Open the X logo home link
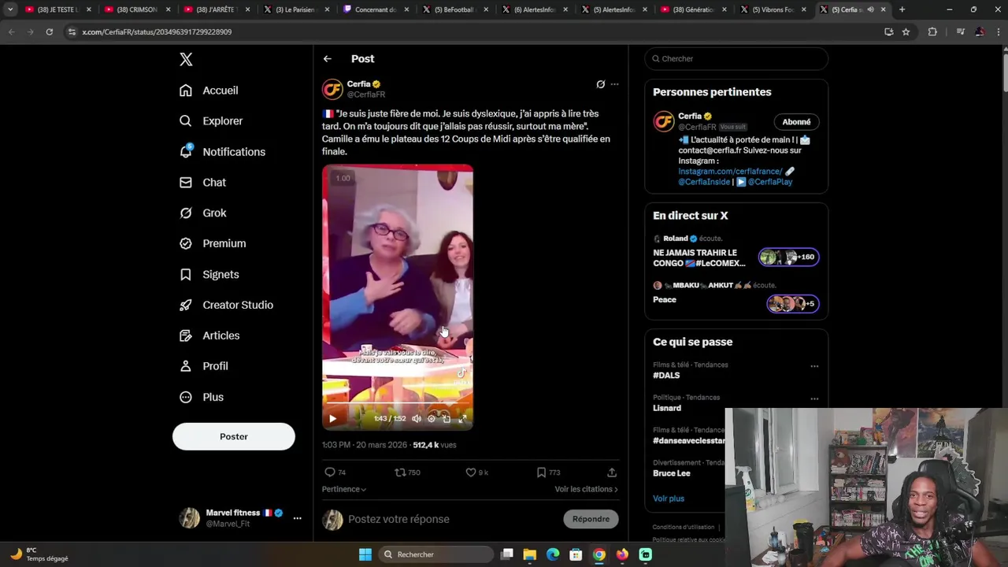This screenshot has height=567, width=1008. 186,59
